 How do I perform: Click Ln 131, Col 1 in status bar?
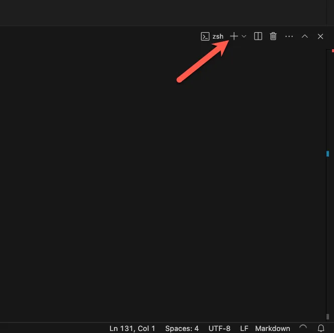[132, 328]
